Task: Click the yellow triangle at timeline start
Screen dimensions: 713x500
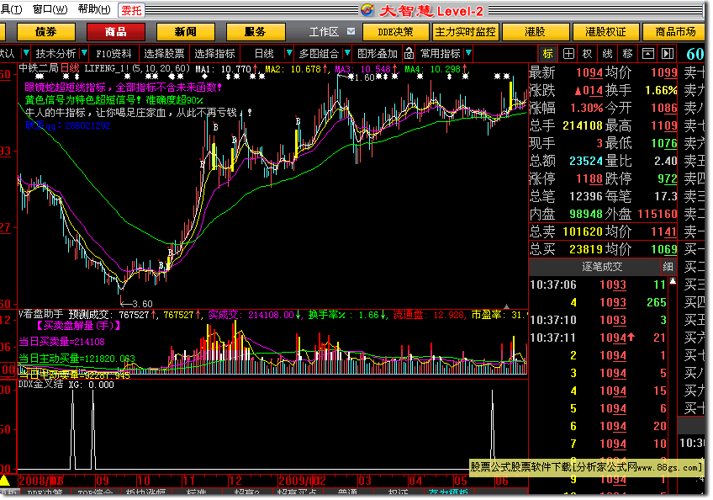Action: click(4, 480)
